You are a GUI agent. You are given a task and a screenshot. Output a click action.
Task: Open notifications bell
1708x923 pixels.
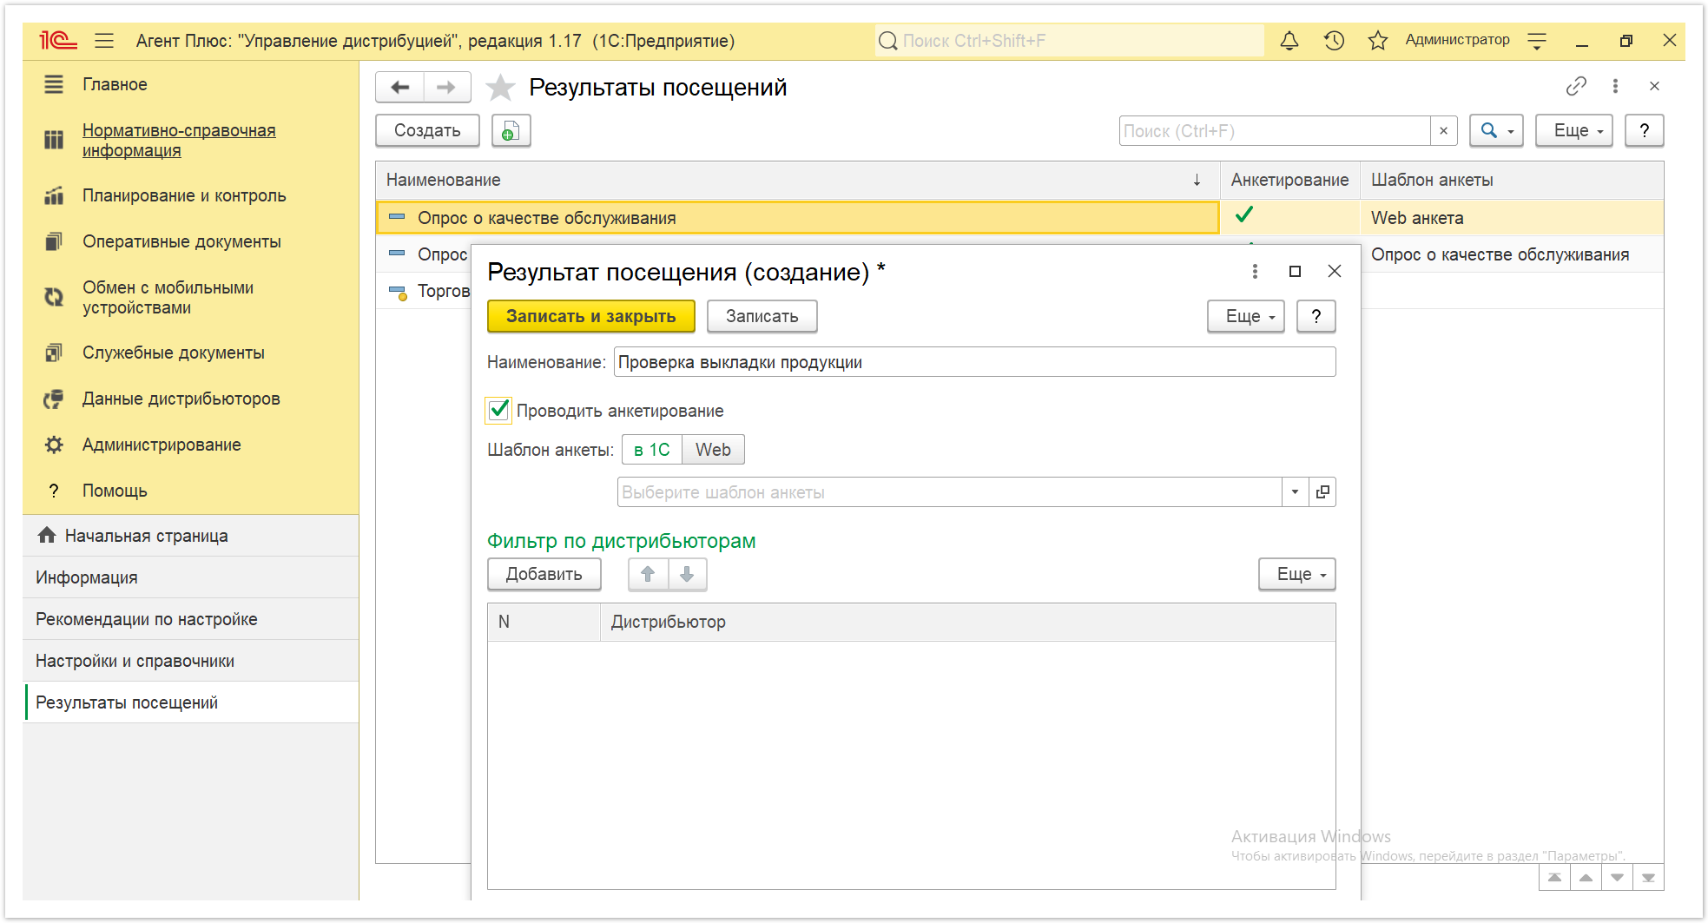point(1289,41)
